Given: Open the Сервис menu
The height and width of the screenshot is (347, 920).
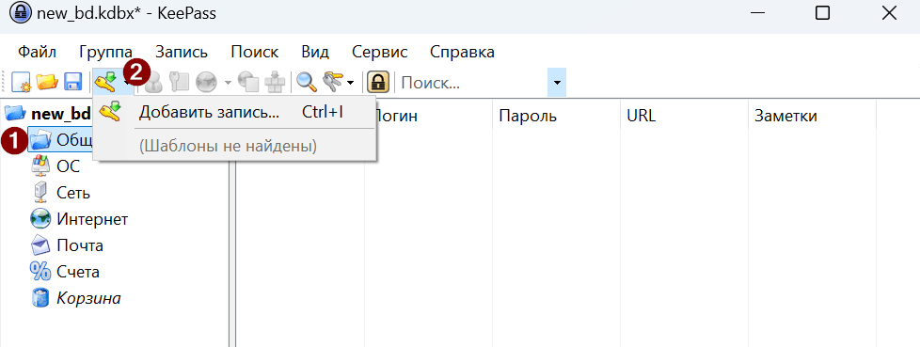Looking at the screenshot, I should pyautogui.click(x=380, y=52).
